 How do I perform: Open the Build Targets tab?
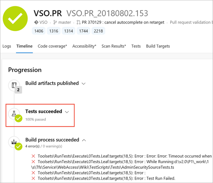click(158, 46)
